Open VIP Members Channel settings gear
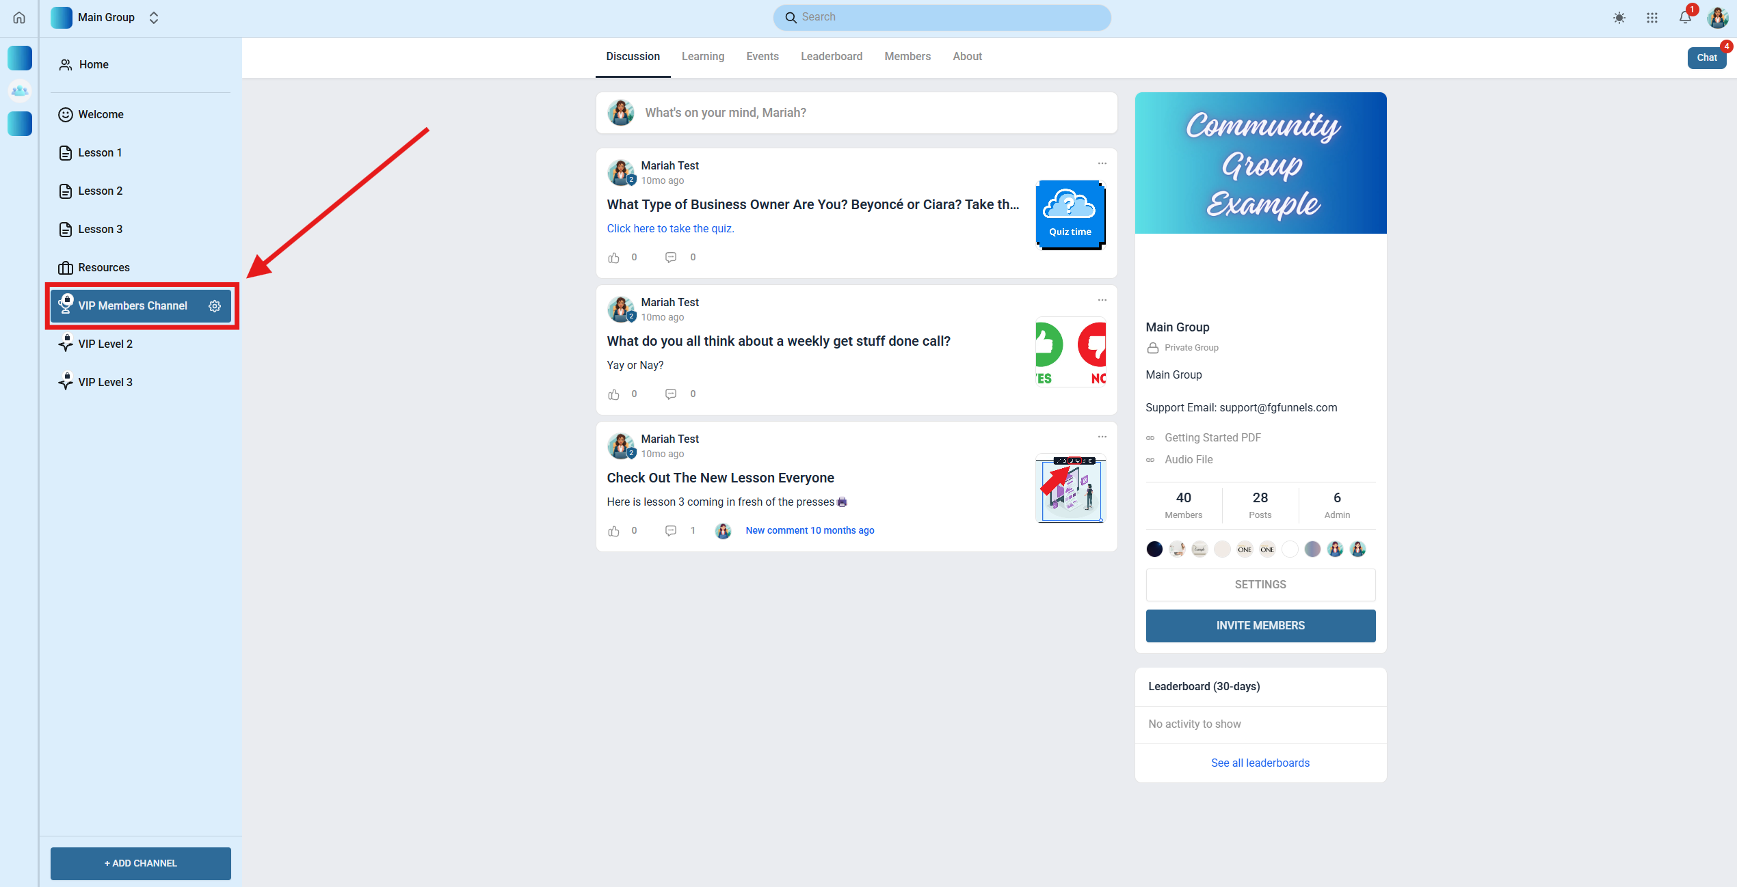 (215, 306)
